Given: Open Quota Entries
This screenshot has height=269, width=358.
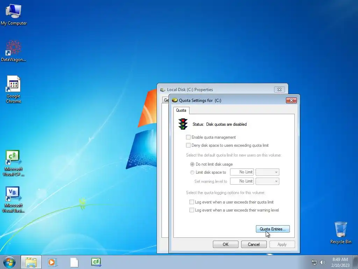Looking at the screenshot, I should point(273,229).
